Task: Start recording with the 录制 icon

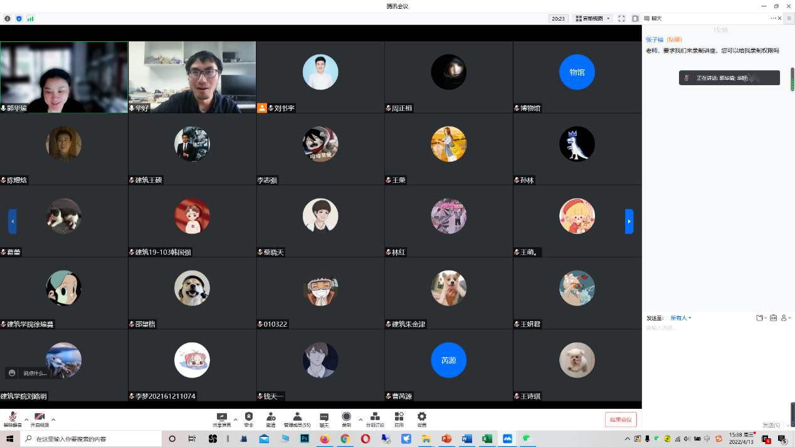Action: (346, 419)
